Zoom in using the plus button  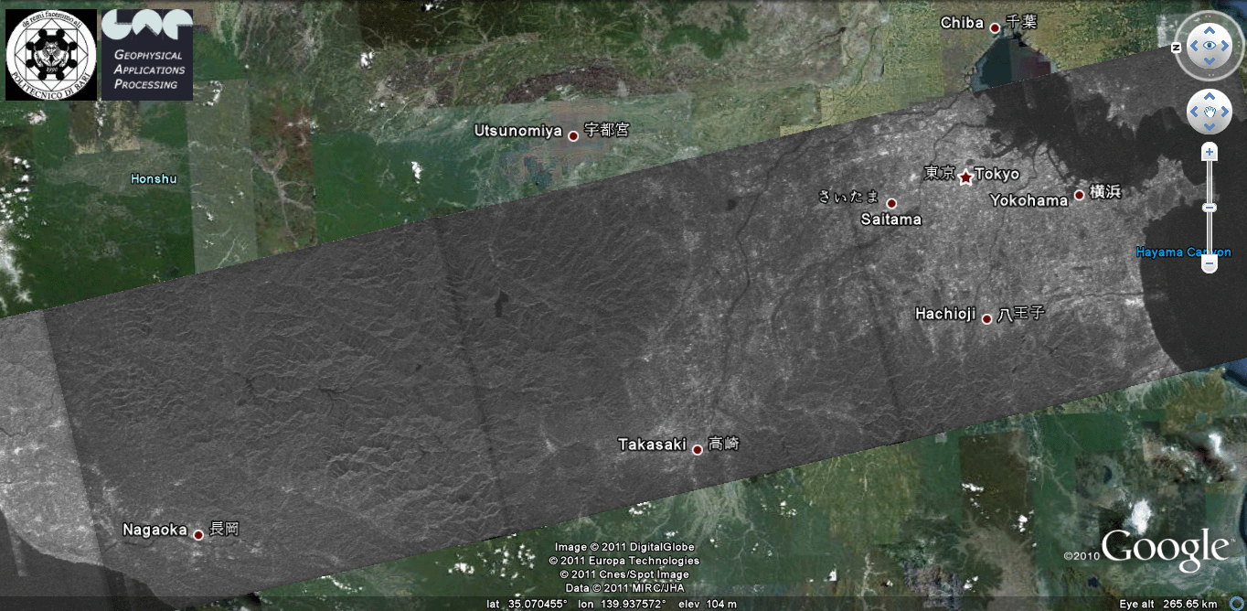1209,152
